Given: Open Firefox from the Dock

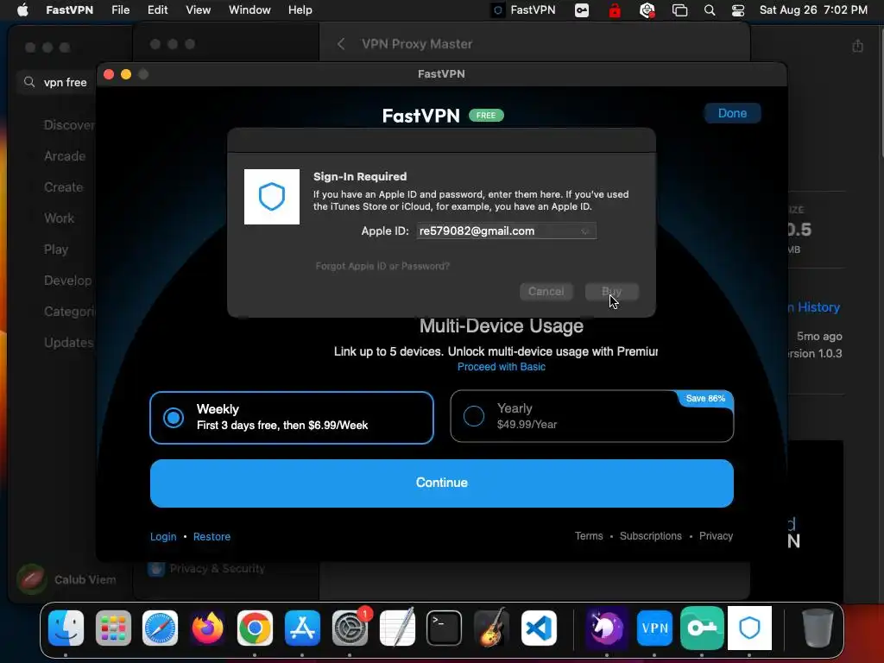Looking at the screenshot, I should click(x=207, y=628).
